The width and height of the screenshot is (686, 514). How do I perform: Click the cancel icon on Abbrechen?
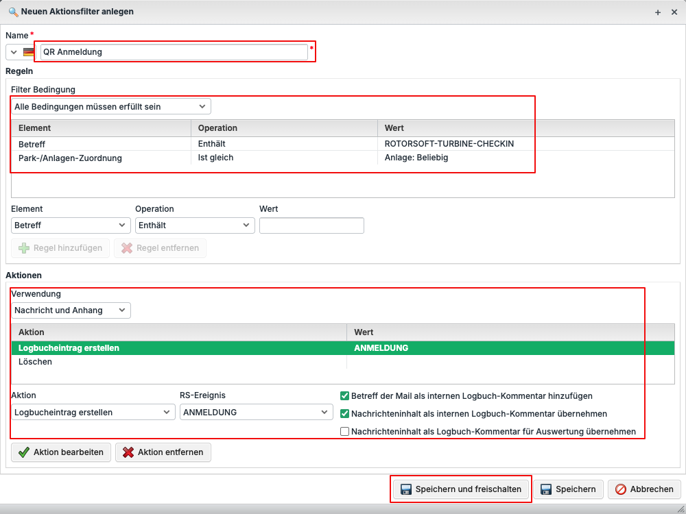click(x=620, y=489)
